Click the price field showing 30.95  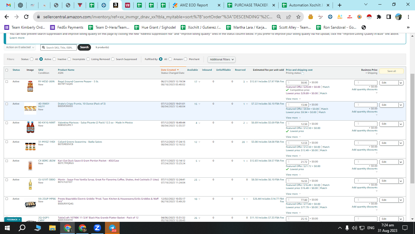297,83
